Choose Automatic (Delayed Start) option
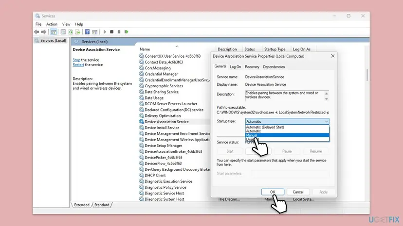 [x=287, y=127]
